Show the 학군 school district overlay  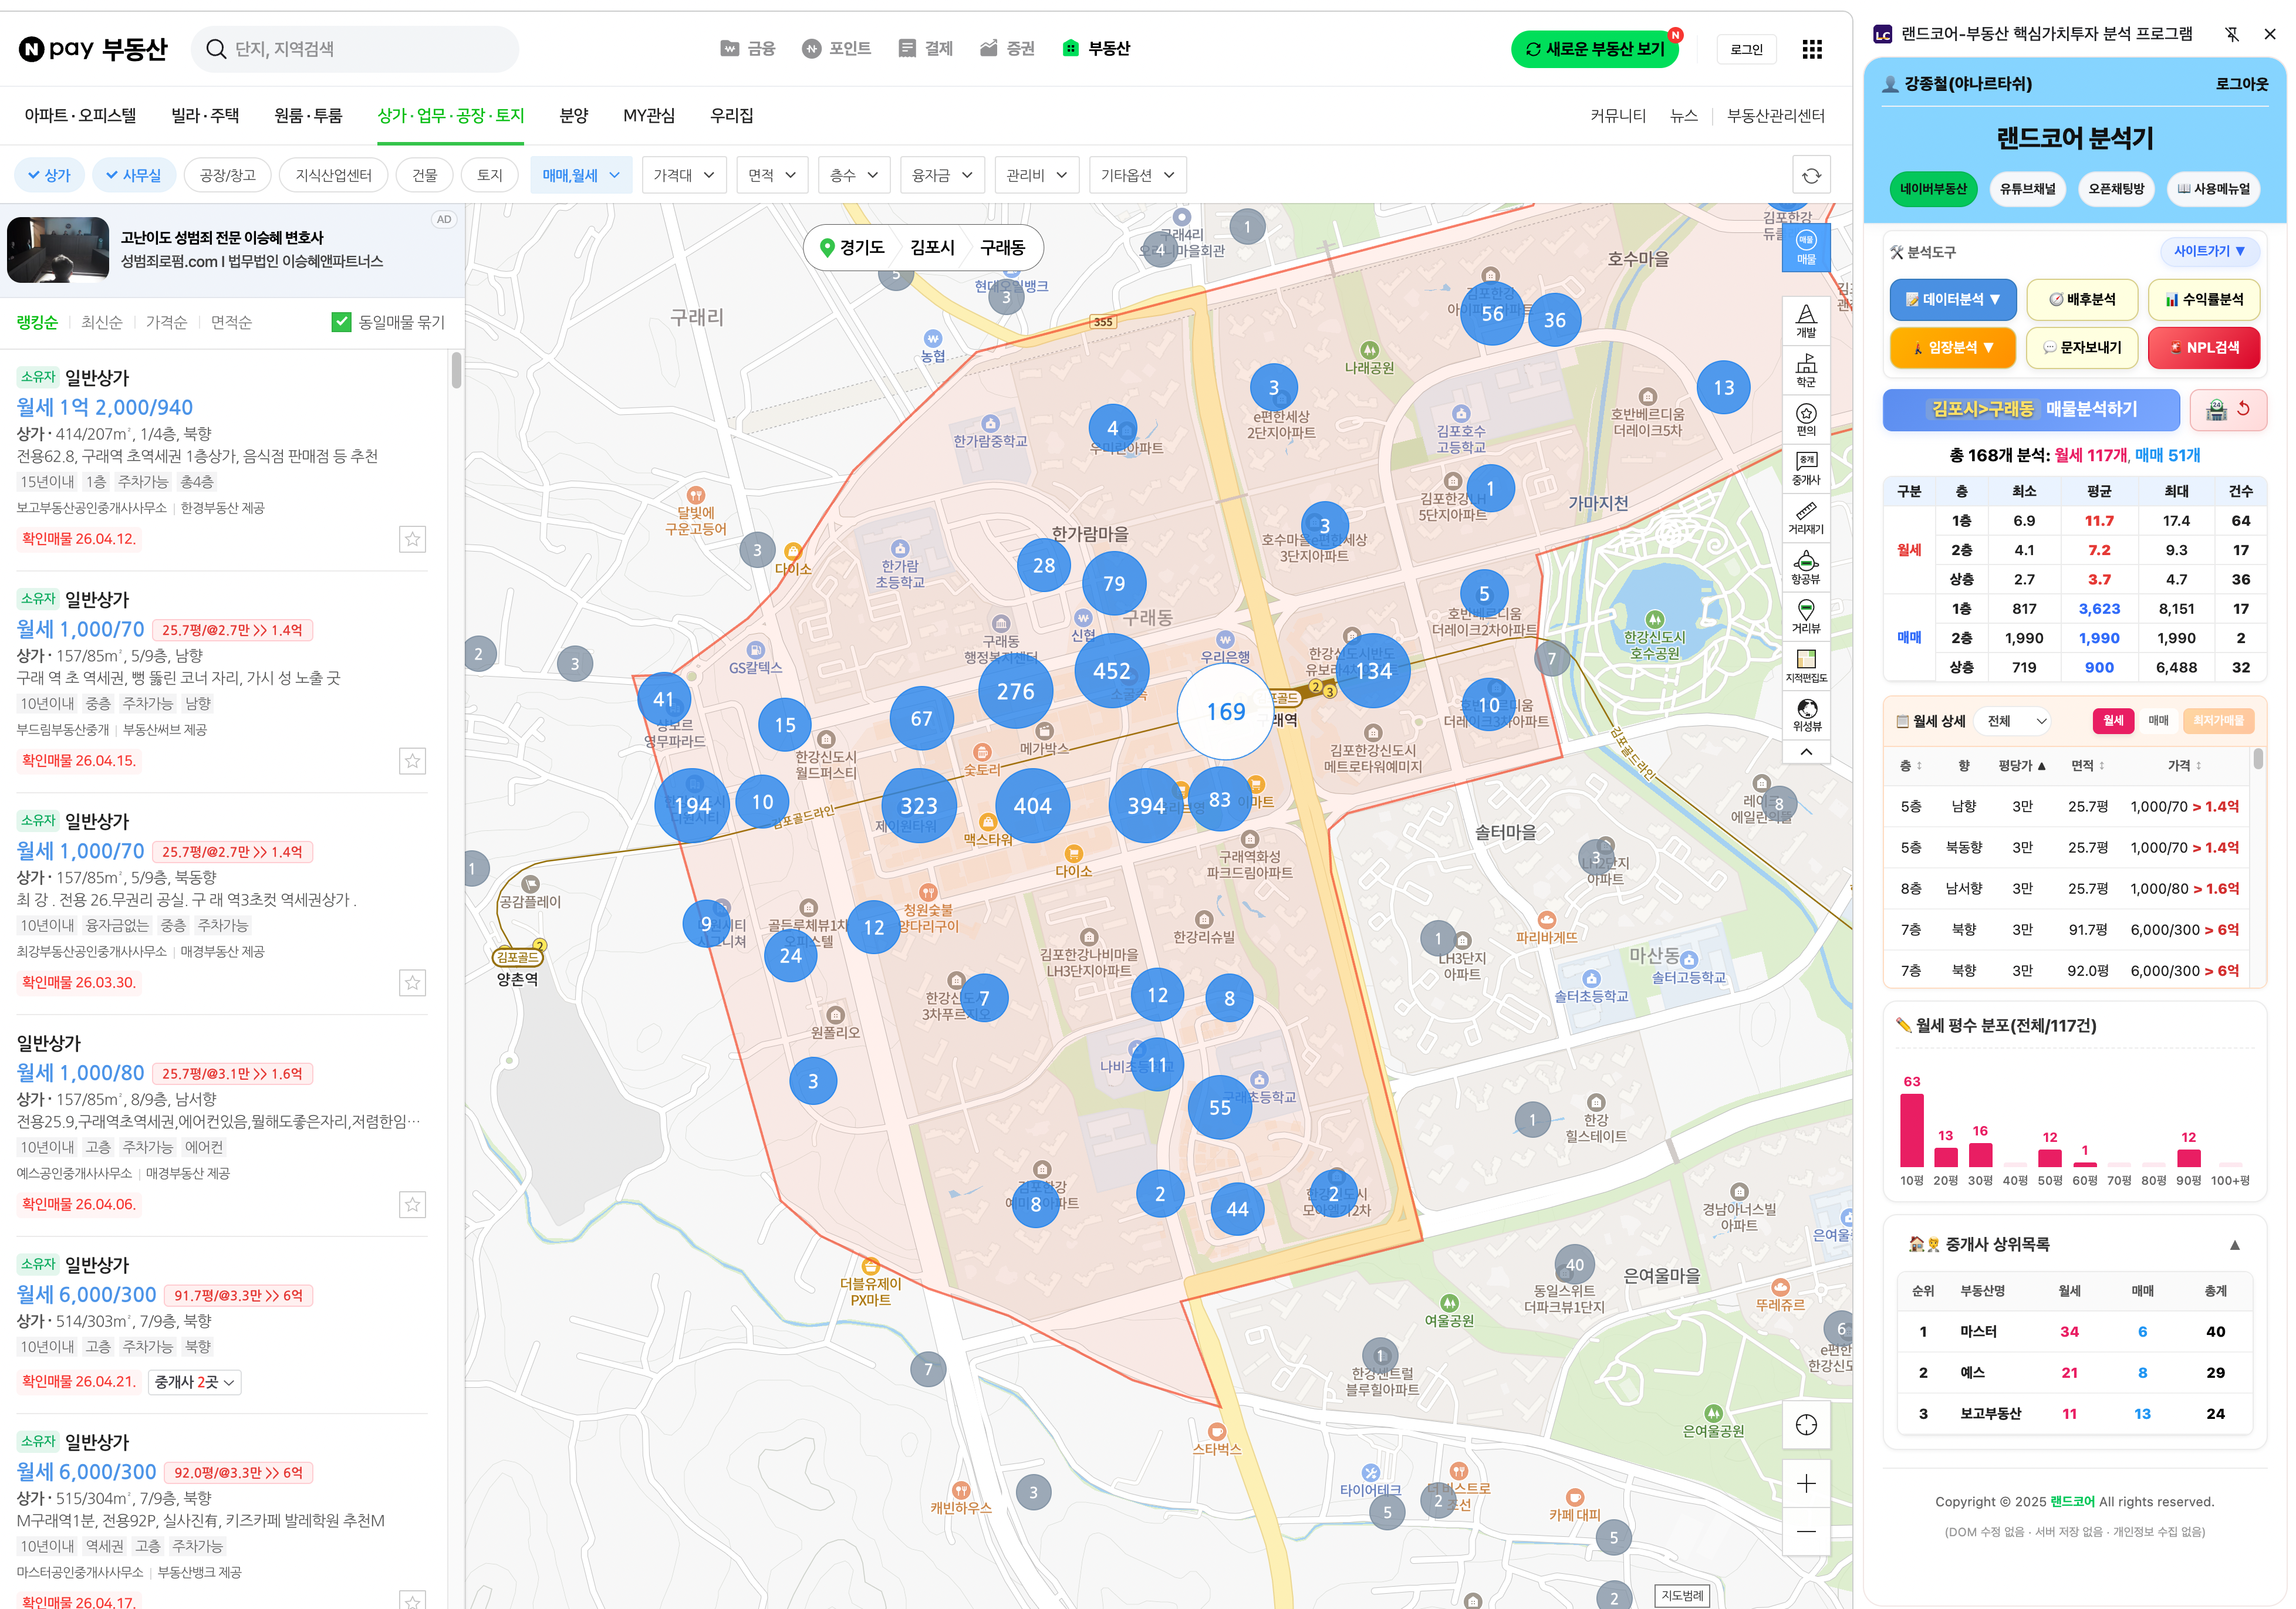[x=1805, y=370]
